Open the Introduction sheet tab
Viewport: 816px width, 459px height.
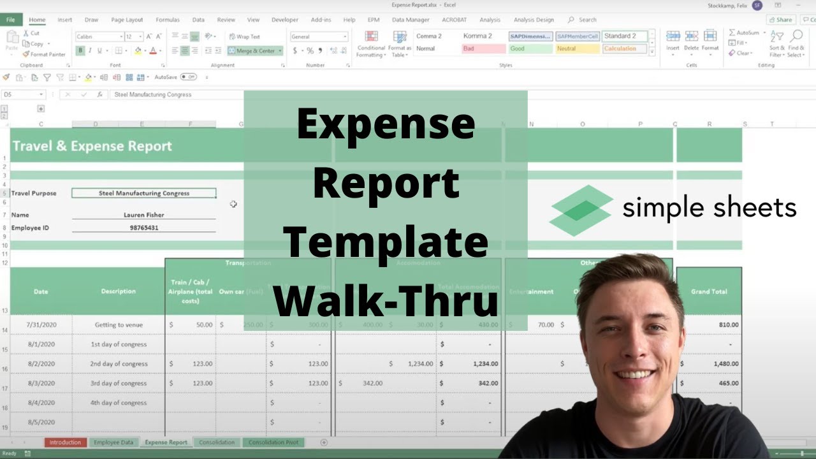click(66, 442)
